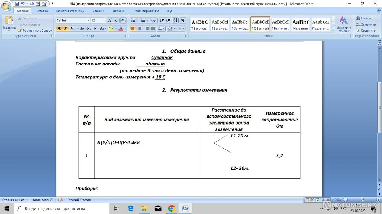The width and height of the screenshot is (382, 214).
Task: Open Word help with question mark
Action: (379, 11)
